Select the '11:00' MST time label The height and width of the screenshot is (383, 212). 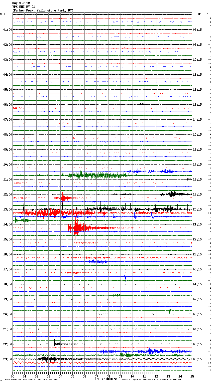tap(8, 180)
